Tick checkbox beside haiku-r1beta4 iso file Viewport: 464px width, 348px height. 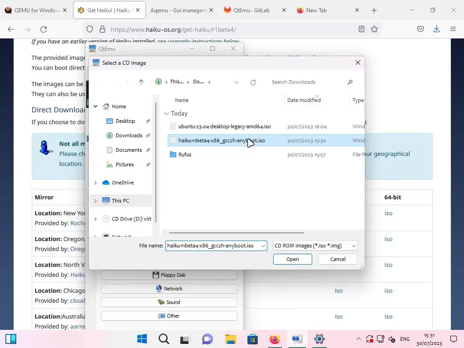(x=173, y=140)
